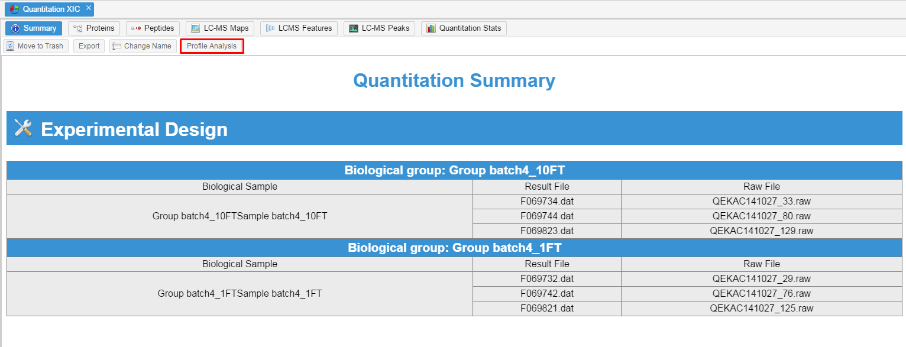906x347 pixels.
Task: Open Quantitation Stats chart view
Action: (464, 28)
